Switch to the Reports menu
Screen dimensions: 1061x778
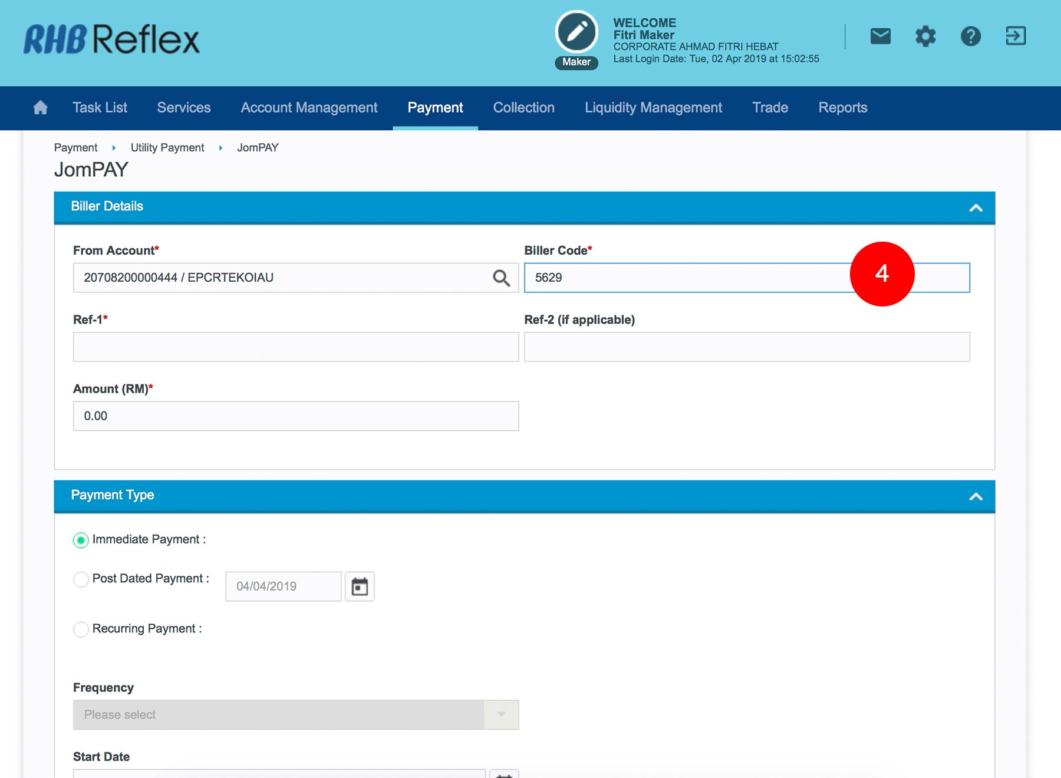pos(842,108)
